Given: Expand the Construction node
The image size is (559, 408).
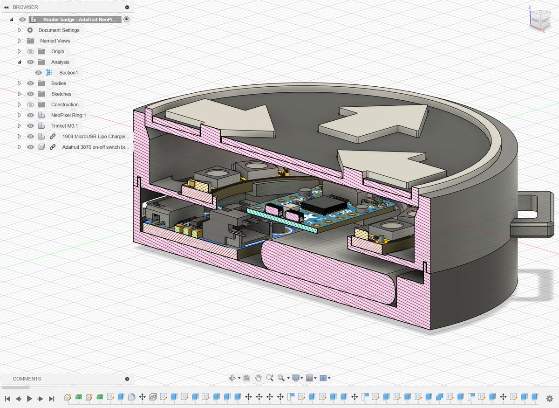Looking at the screenshot, I should (x=20, y=104).
